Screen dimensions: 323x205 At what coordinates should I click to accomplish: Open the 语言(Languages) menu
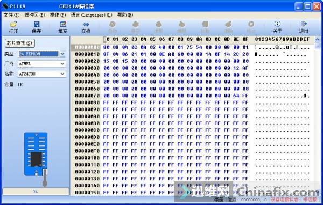[x=92, y=15]
